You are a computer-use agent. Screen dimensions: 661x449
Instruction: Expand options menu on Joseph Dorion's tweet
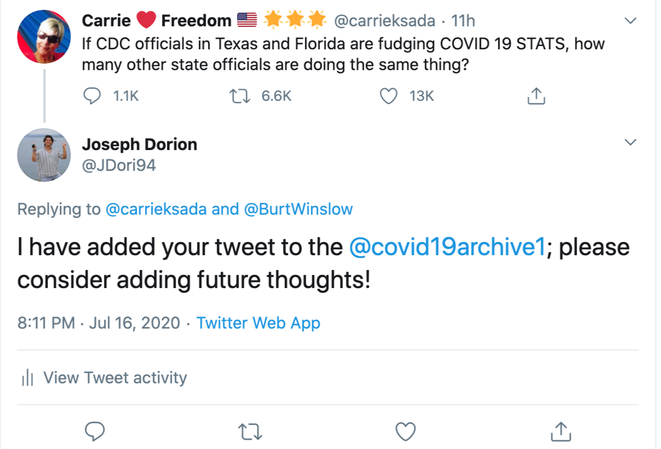(630, 142)
